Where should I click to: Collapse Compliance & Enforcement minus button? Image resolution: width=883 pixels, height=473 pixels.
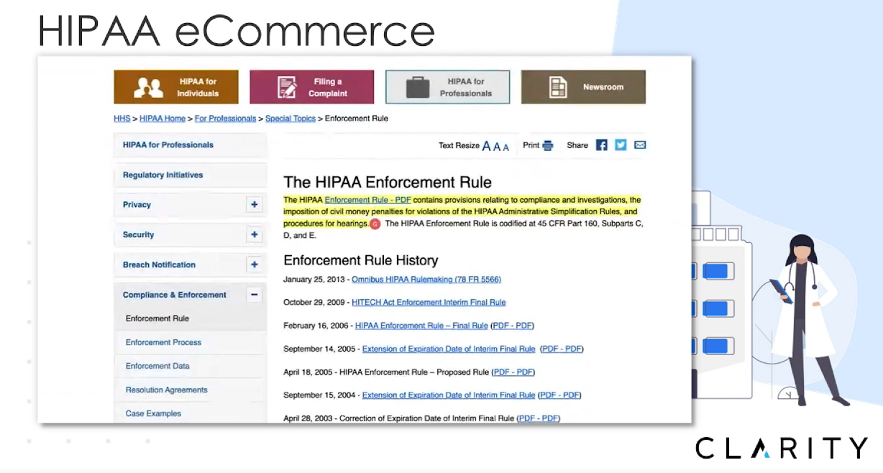pos(255,295)
